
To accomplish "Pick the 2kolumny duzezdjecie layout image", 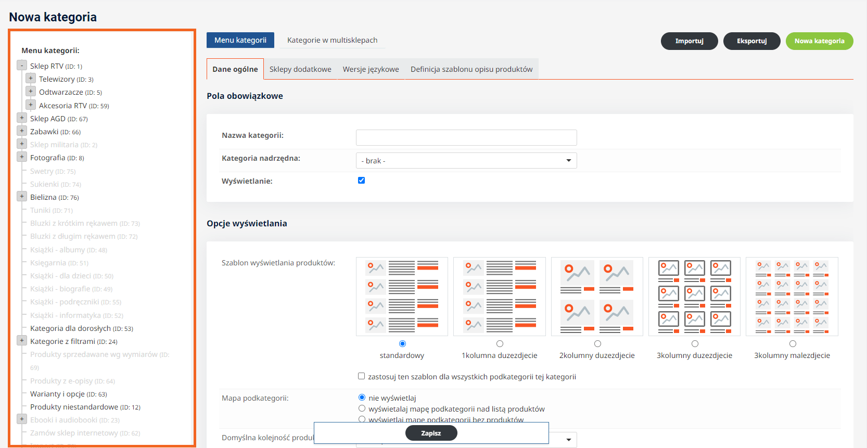I will pos(597,297).
